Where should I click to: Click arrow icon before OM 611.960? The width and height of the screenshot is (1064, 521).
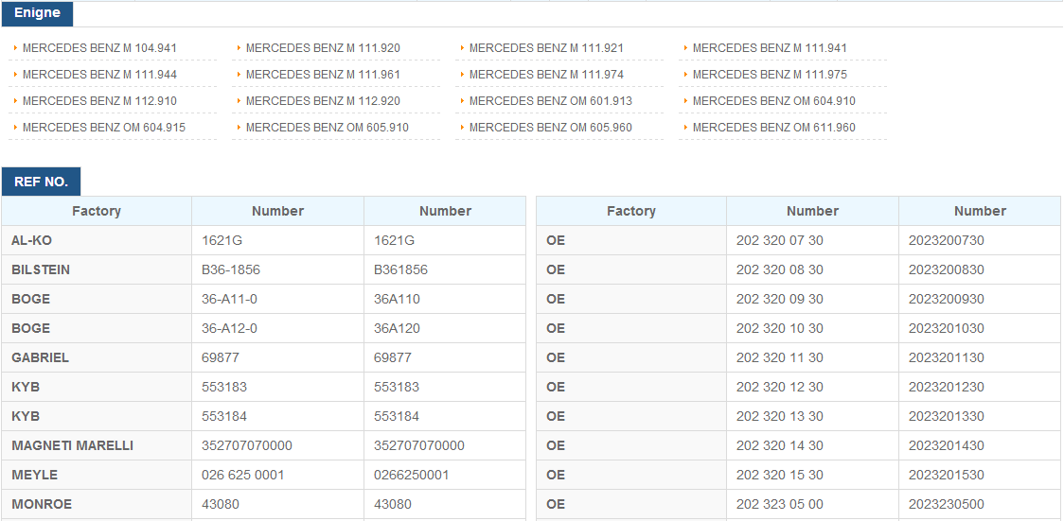click(685, 128)
